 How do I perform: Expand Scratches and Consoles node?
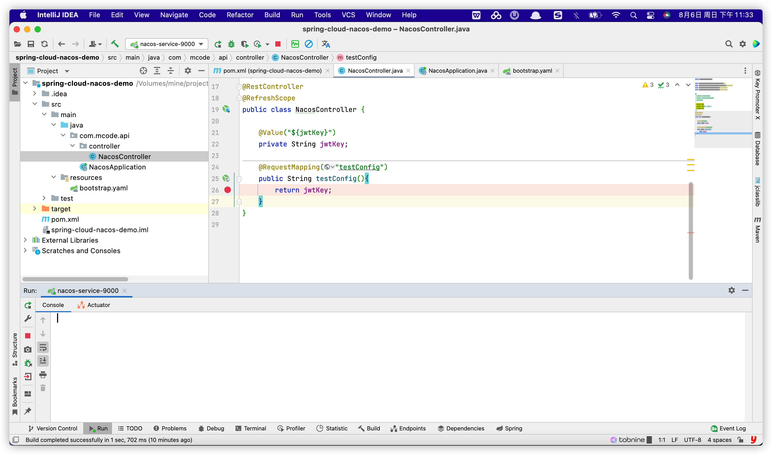click(x=25, y=251)
